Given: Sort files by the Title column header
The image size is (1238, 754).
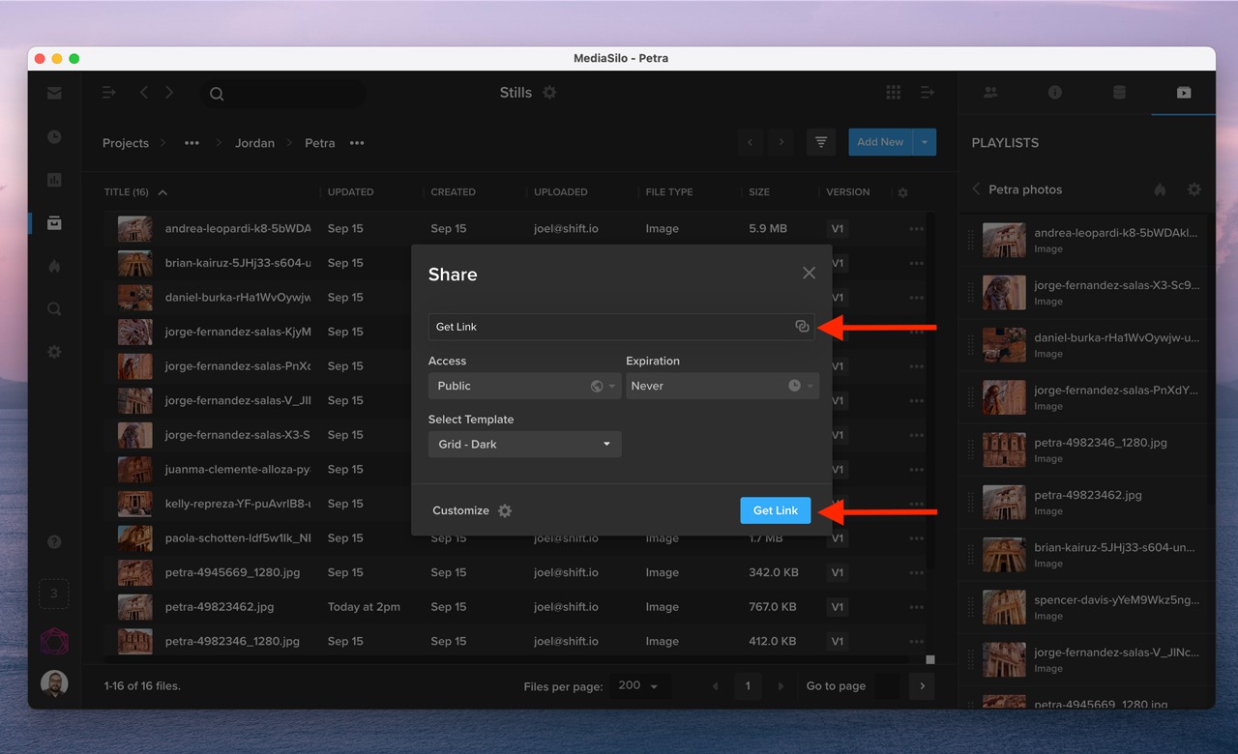Looking at the screenshot, I should [127, 192].
